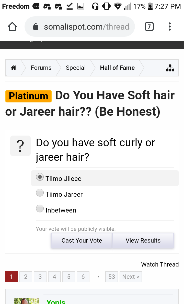Open the browser three-dot menu
Image resolution: width=184 pixels, height=304 pixels.
(x=170, y=27)
